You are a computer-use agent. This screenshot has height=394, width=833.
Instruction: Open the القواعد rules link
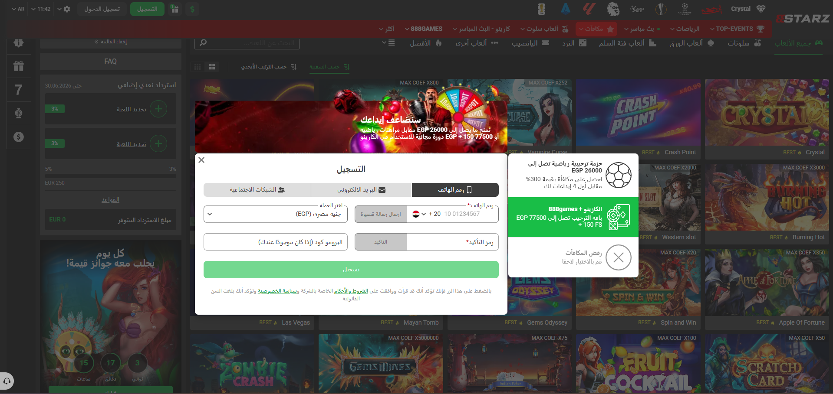[111, 200]
